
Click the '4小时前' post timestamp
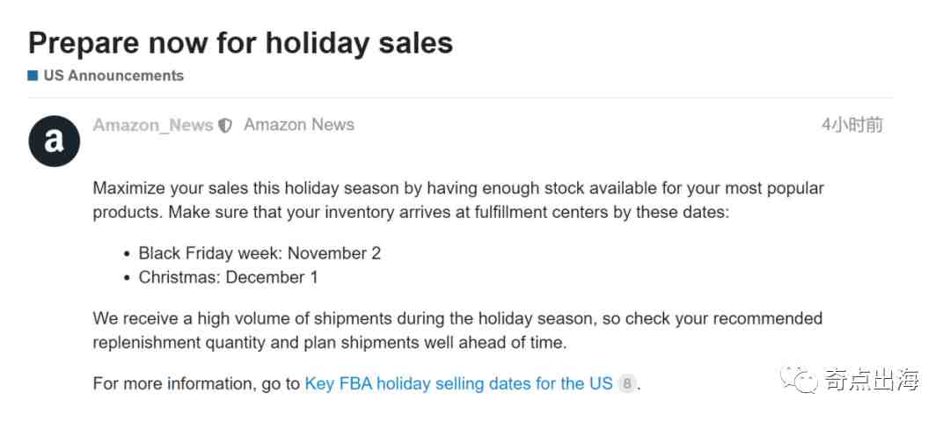coord(851,126)
